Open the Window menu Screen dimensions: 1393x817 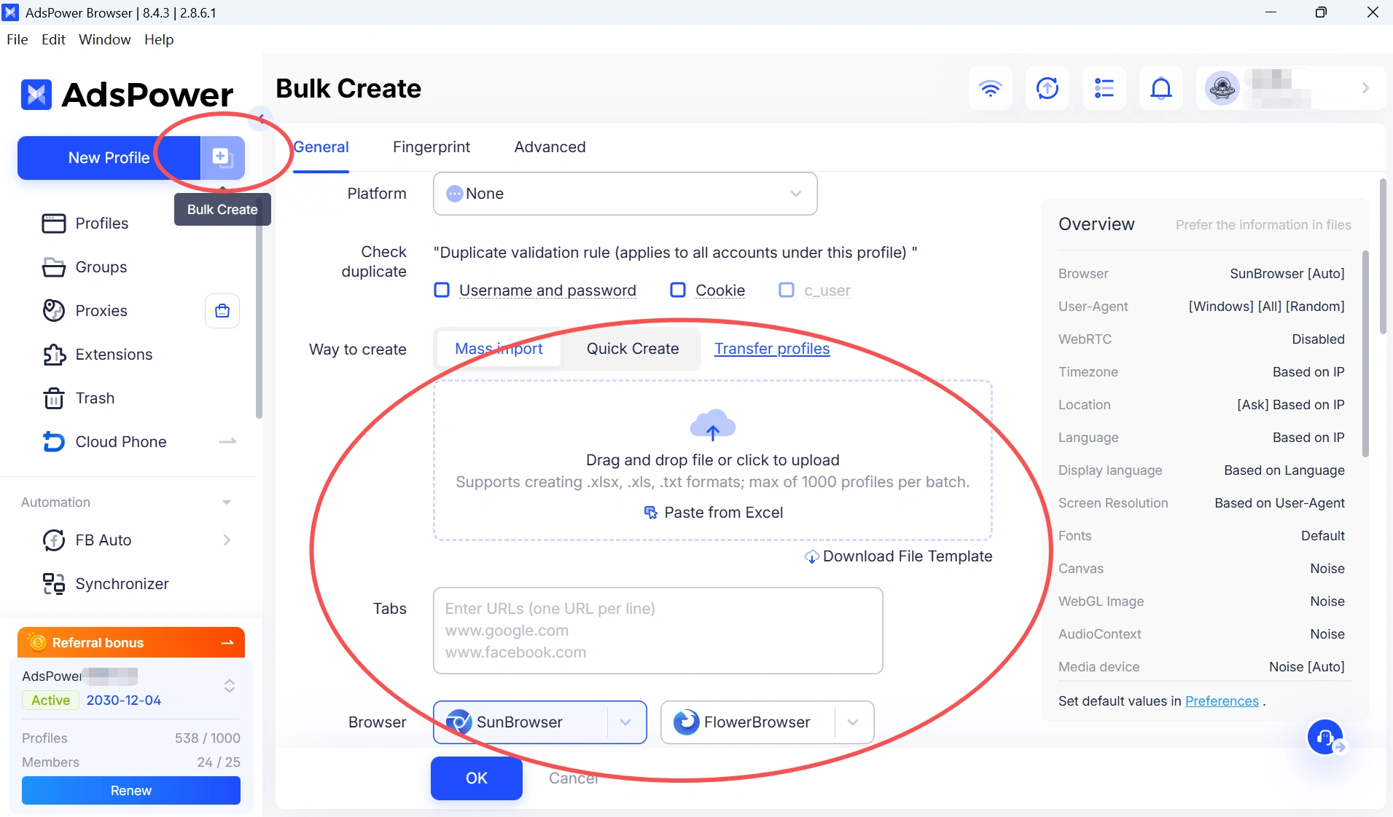[105, 39]
